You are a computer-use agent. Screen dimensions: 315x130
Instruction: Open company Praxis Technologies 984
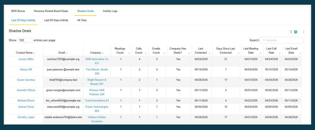[97, 109]
